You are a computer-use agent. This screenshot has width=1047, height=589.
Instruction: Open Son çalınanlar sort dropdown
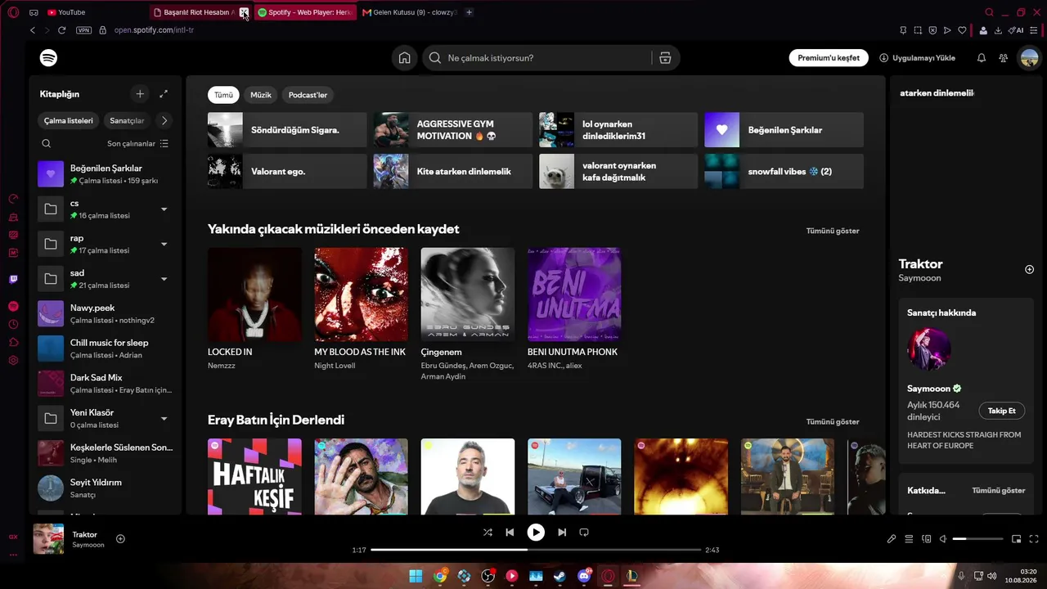click(137, 144)
